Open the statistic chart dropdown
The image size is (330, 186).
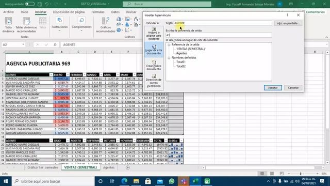tap(128, 25)
